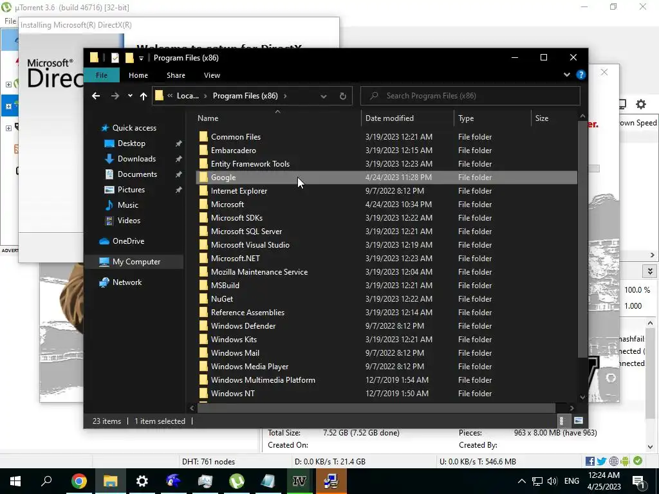Show hidden system tray icons
This screenshot has height=494, width=659.
click(x=521, y=481)
